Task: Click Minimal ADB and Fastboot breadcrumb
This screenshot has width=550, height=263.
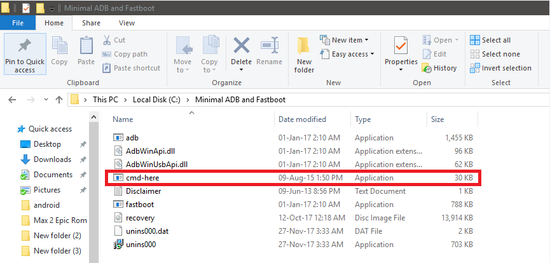Action: 240,100
